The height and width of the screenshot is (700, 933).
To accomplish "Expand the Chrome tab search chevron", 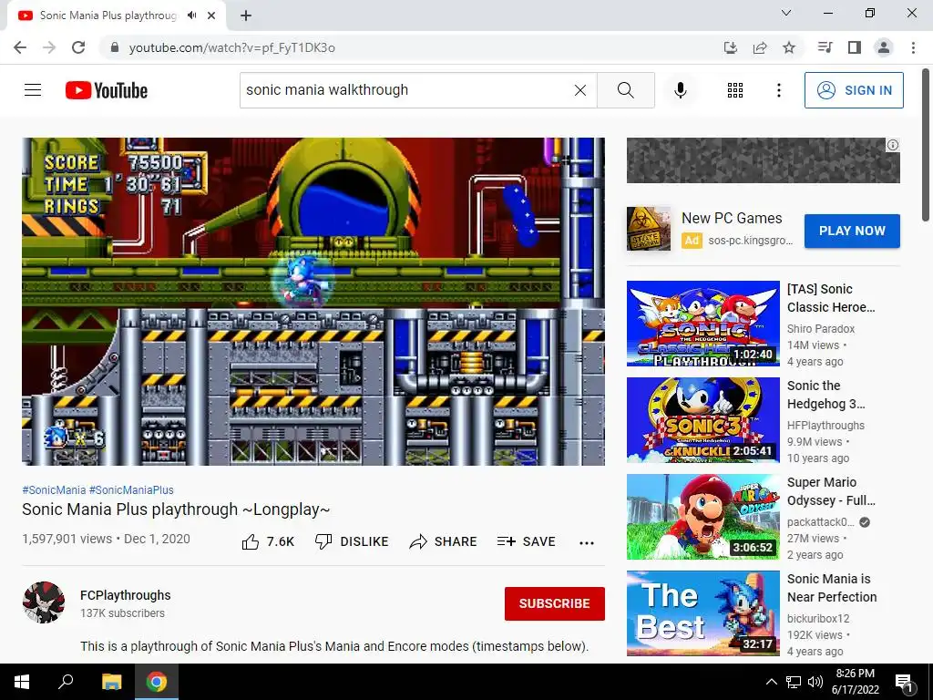I will [786, 13].
